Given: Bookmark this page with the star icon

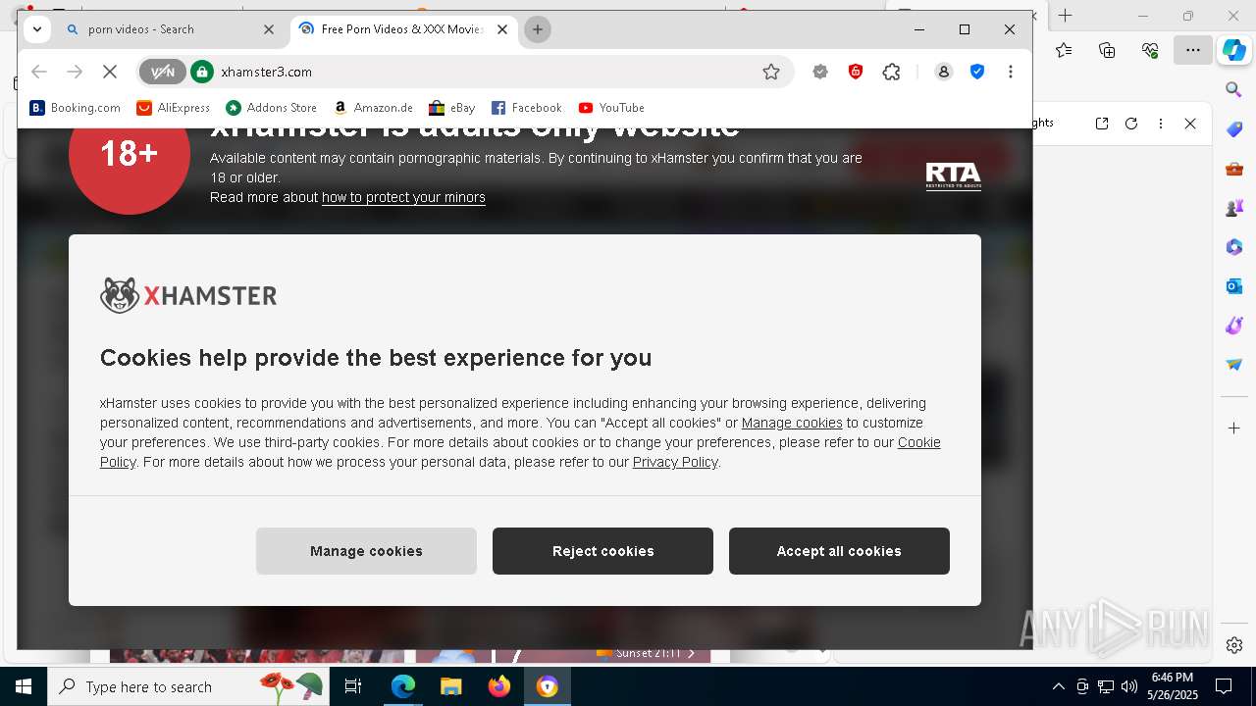Looking at the screenshot, I should pos(771,72).
